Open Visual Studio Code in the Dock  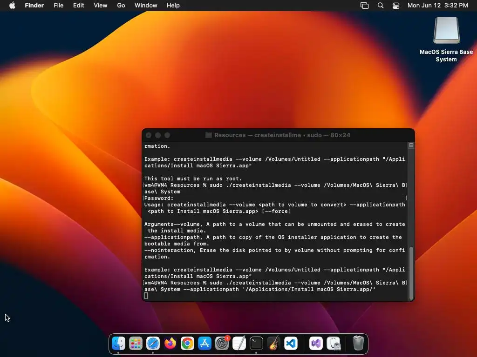(x=291, y=344)
